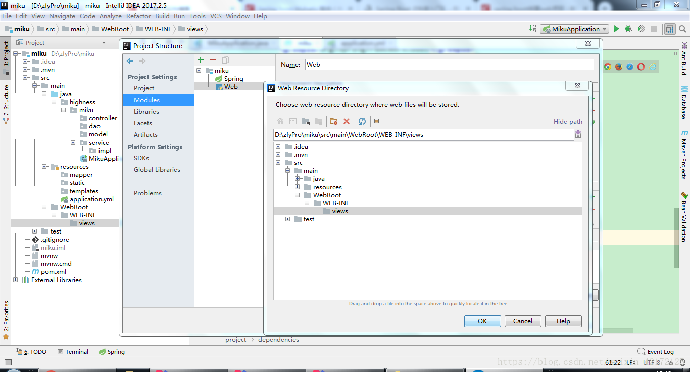Click Home Directory icon in Web Resource dialog

tap(280, 121)
